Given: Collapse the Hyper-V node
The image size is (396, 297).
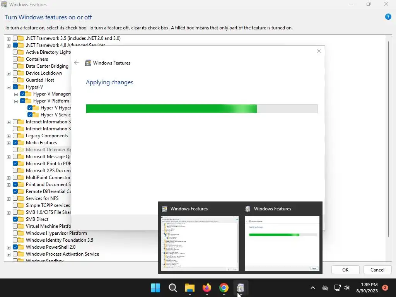Looking at the screenshot, I should coord(9,87).
